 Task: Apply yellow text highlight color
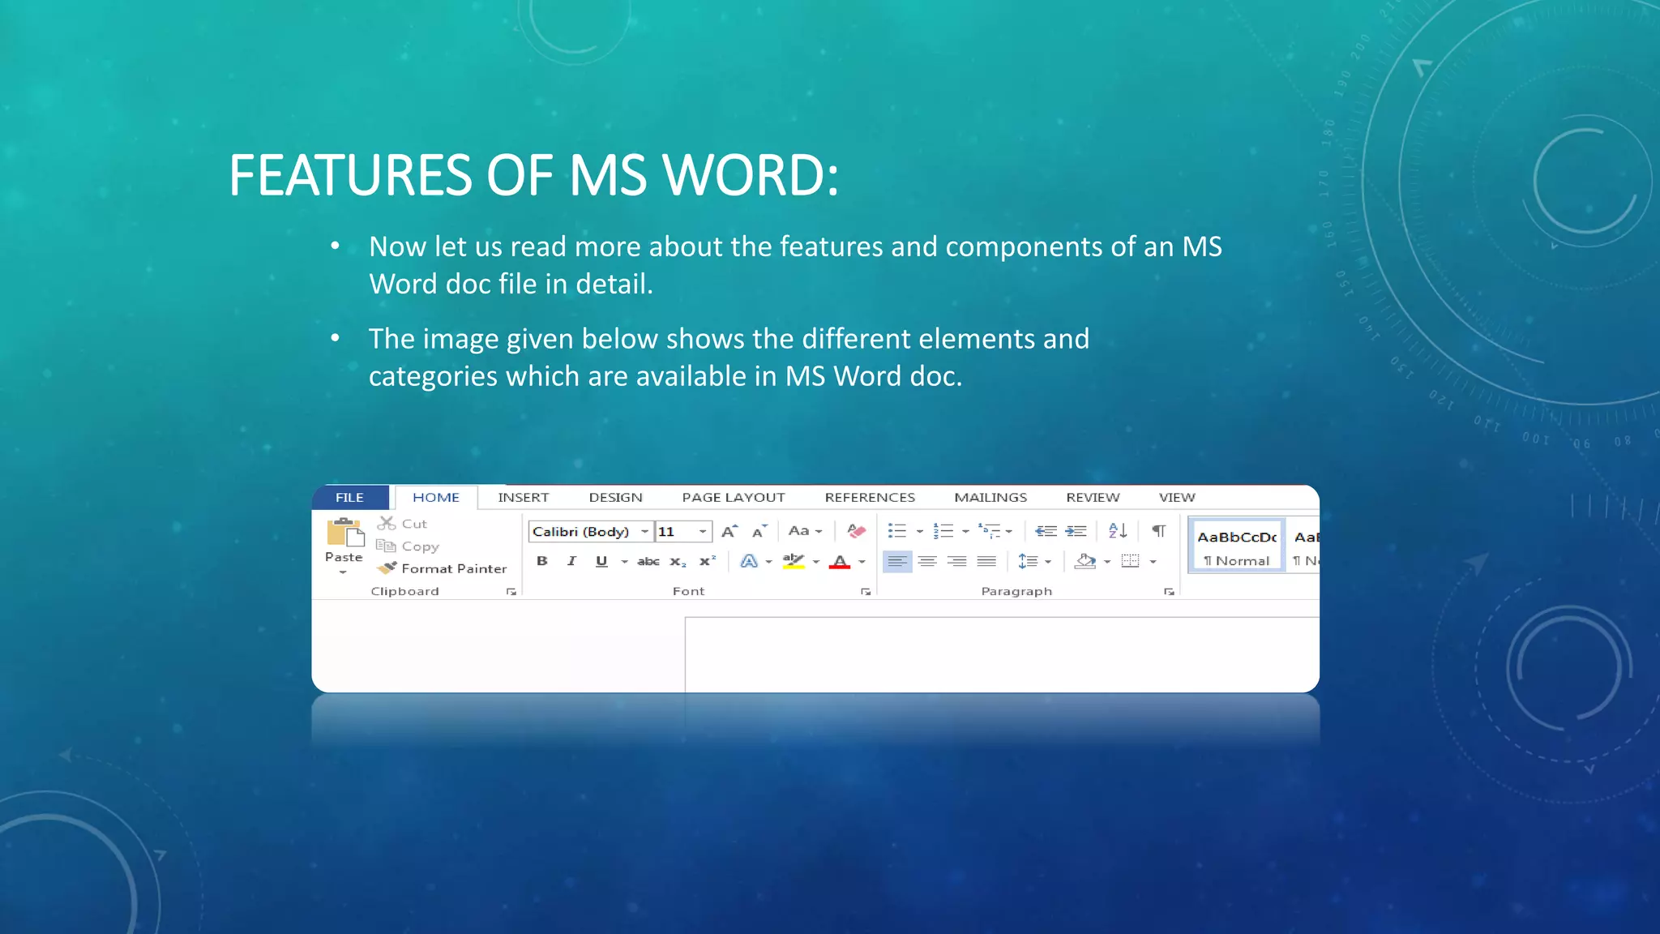[794, 561]
